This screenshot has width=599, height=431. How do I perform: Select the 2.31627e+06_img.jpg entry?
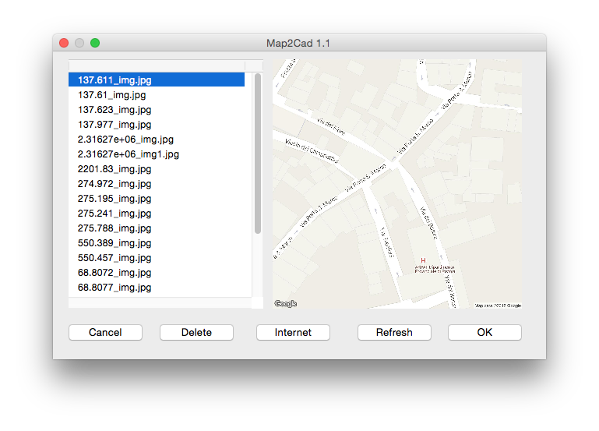click(x=157, y=140)
